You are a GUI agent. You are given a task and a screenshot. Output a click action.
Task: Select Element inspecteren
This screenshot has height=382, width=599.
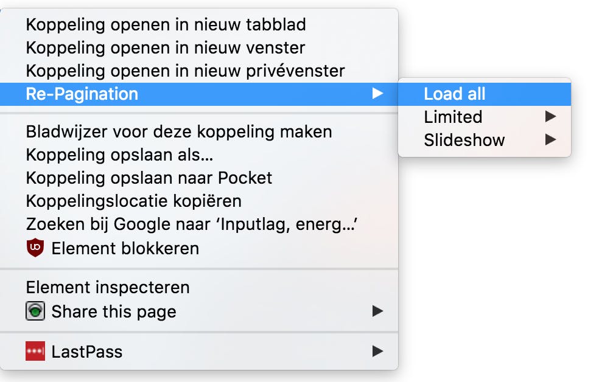click(108, 287)
